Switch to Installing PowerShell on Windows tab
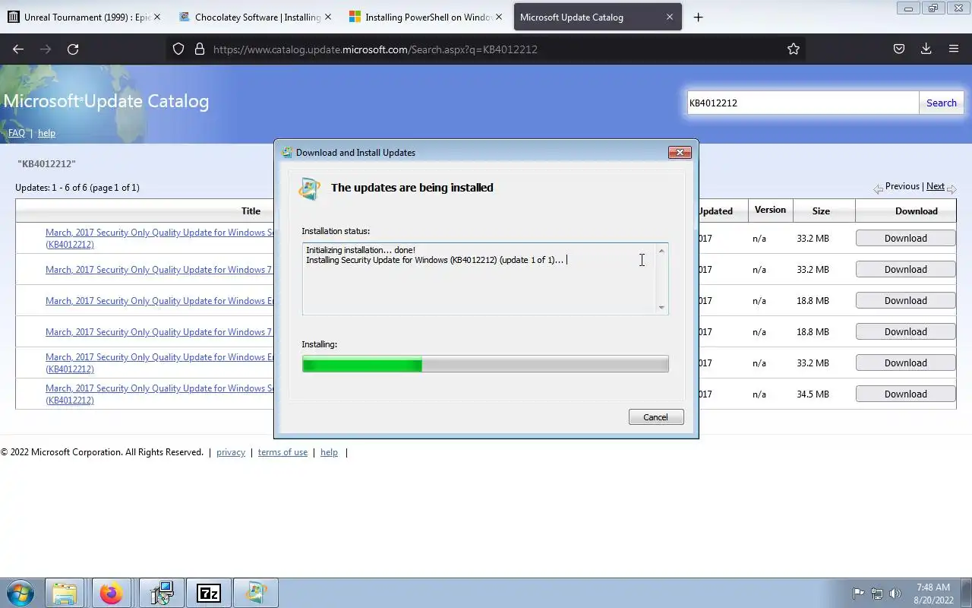Viewport: 972px width, 608px height. (x=426, y=17)
